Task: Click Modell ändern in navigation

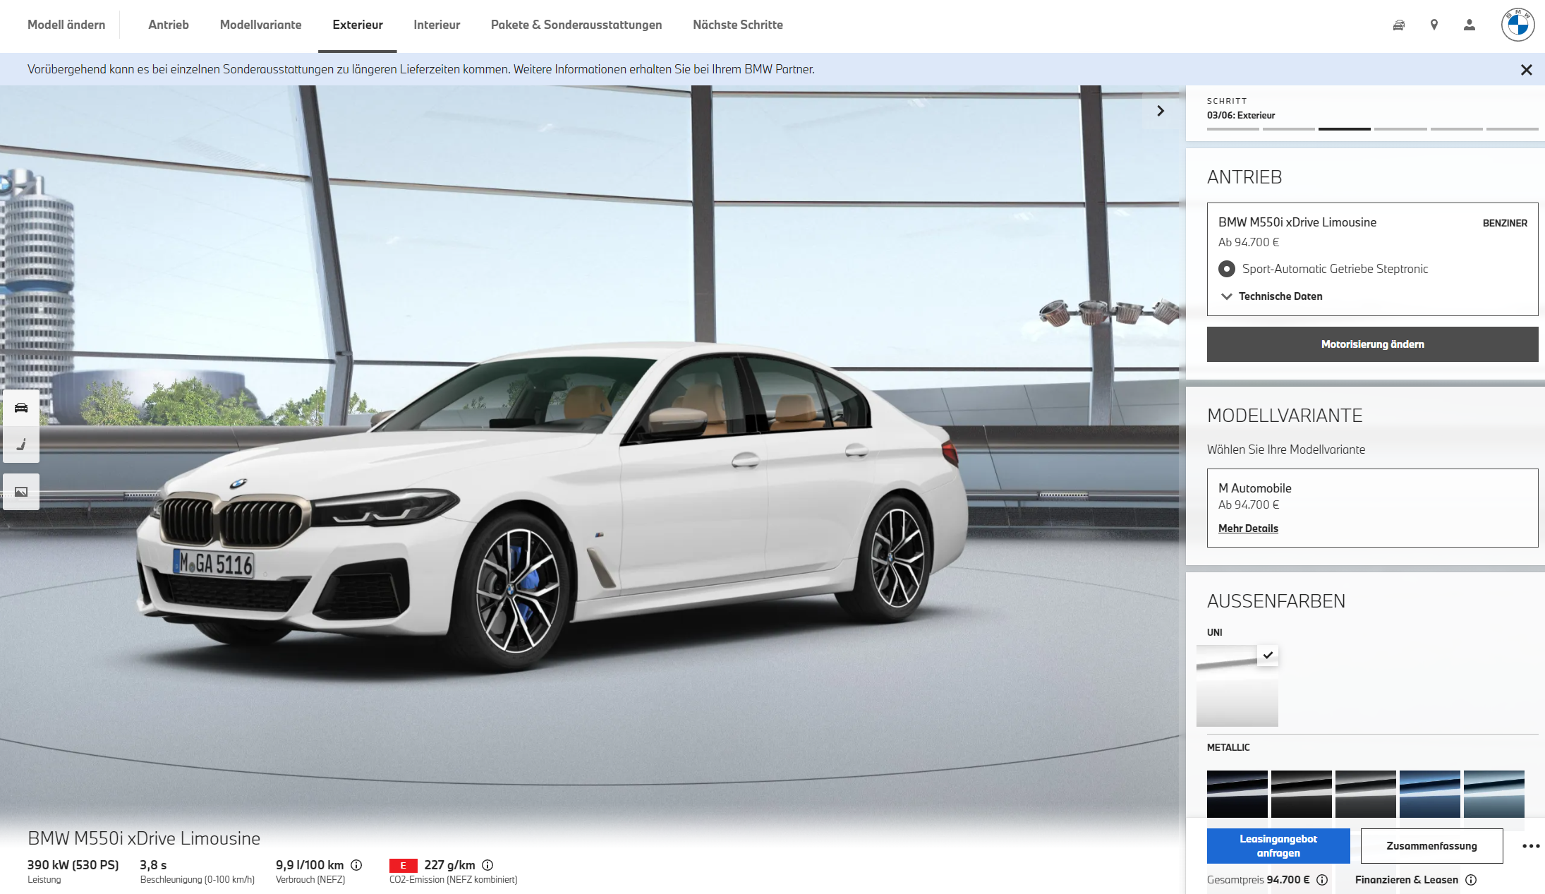Action: click(x=66, y=25)
